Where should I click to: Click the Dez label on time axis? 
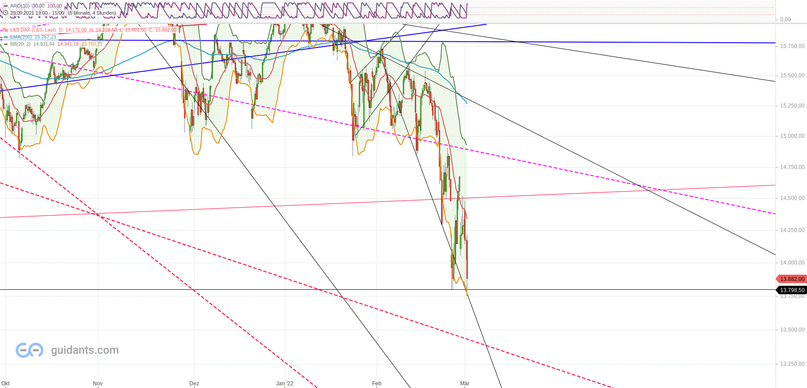(x=194, y=384)
